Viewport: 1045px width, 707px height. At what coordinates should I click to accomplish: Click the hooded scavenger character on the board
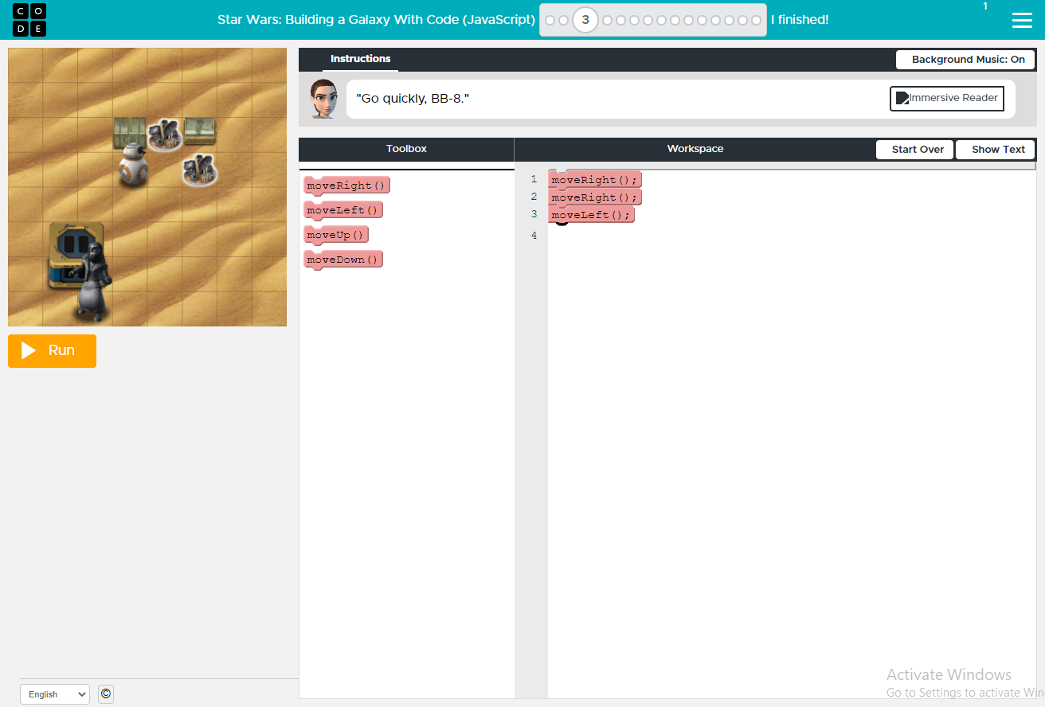(x=94, y=280)
